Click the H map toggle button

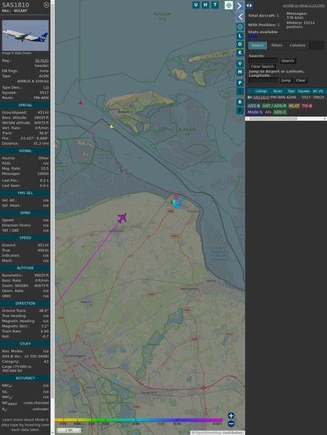click(x=205, y=5)
